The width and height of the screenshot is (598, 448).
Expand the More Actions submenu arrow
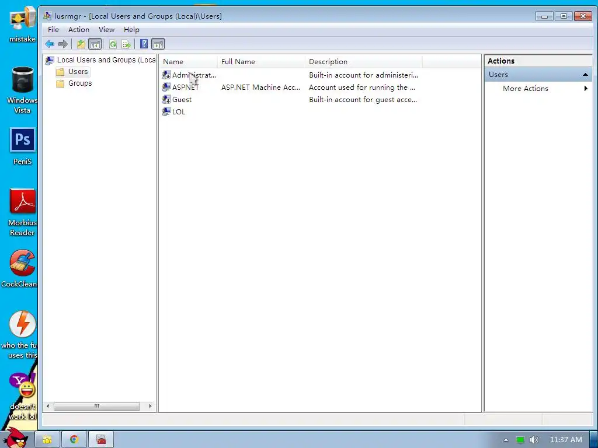(586, 89)
